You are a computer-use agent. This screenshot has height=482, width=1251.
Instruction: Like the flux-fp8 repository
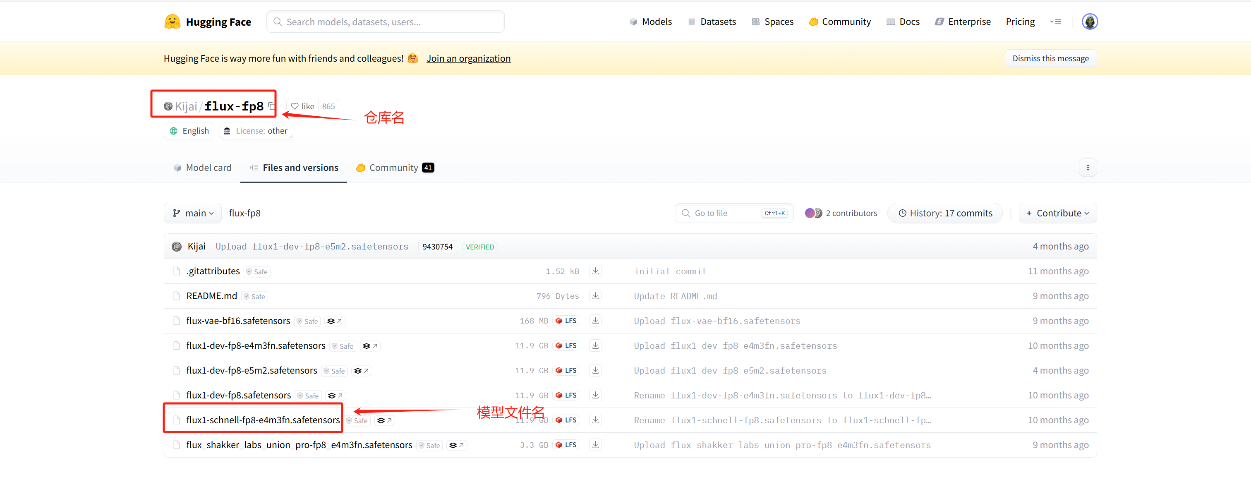[x=302, y=106]
